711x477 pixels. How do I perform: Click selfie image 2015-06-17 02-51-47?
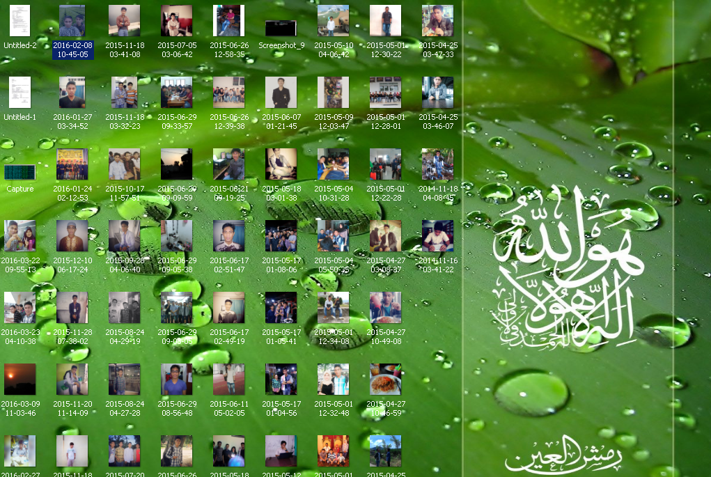tap(229, 236)
